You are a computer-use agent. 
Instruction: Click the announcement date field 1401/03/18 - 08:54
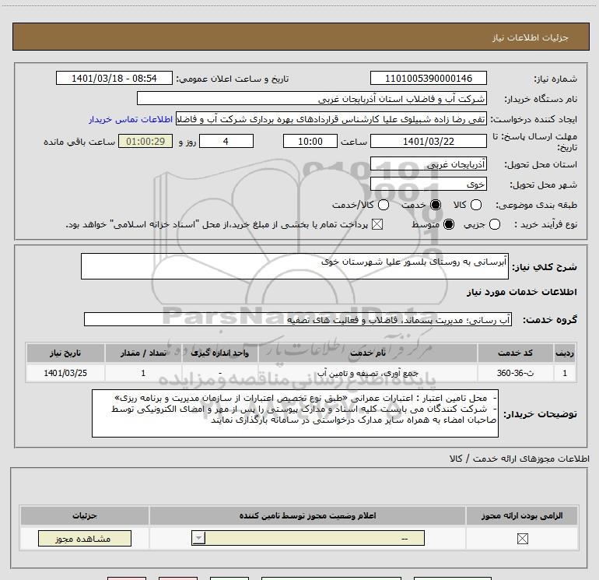(114, 78)
